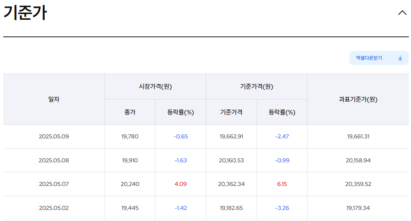The height and width of the screenshot is (221, 411).
Task: Click taxable base price 19,179.34
Action: pyautogui.click(x=358, y=208)
